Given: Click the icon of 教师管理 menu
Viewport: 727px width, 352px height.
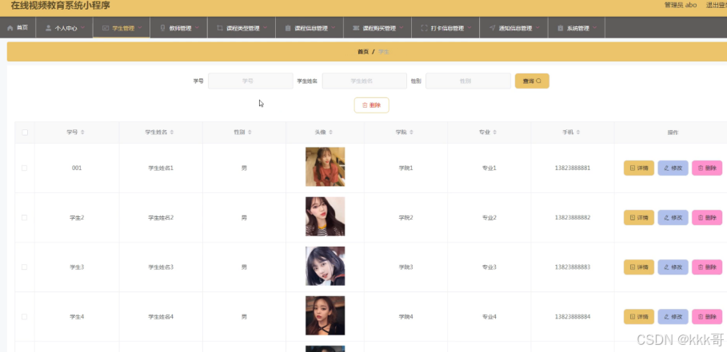Looking at the screenshot, I should click(162, 28).
